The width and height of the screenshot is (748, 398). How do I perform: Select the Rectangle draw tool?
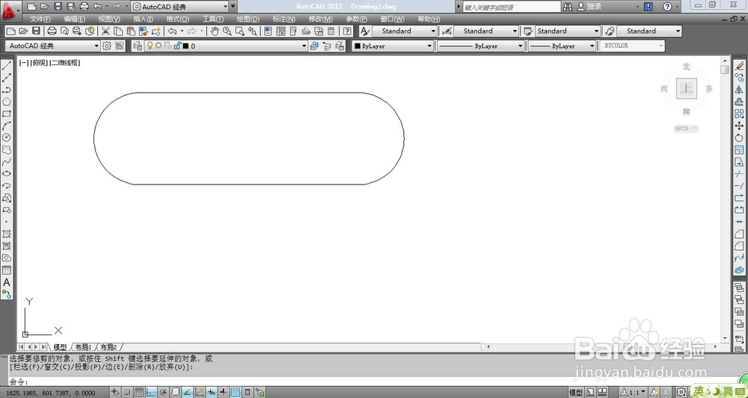pyautogui.click(x=7, y=114)
